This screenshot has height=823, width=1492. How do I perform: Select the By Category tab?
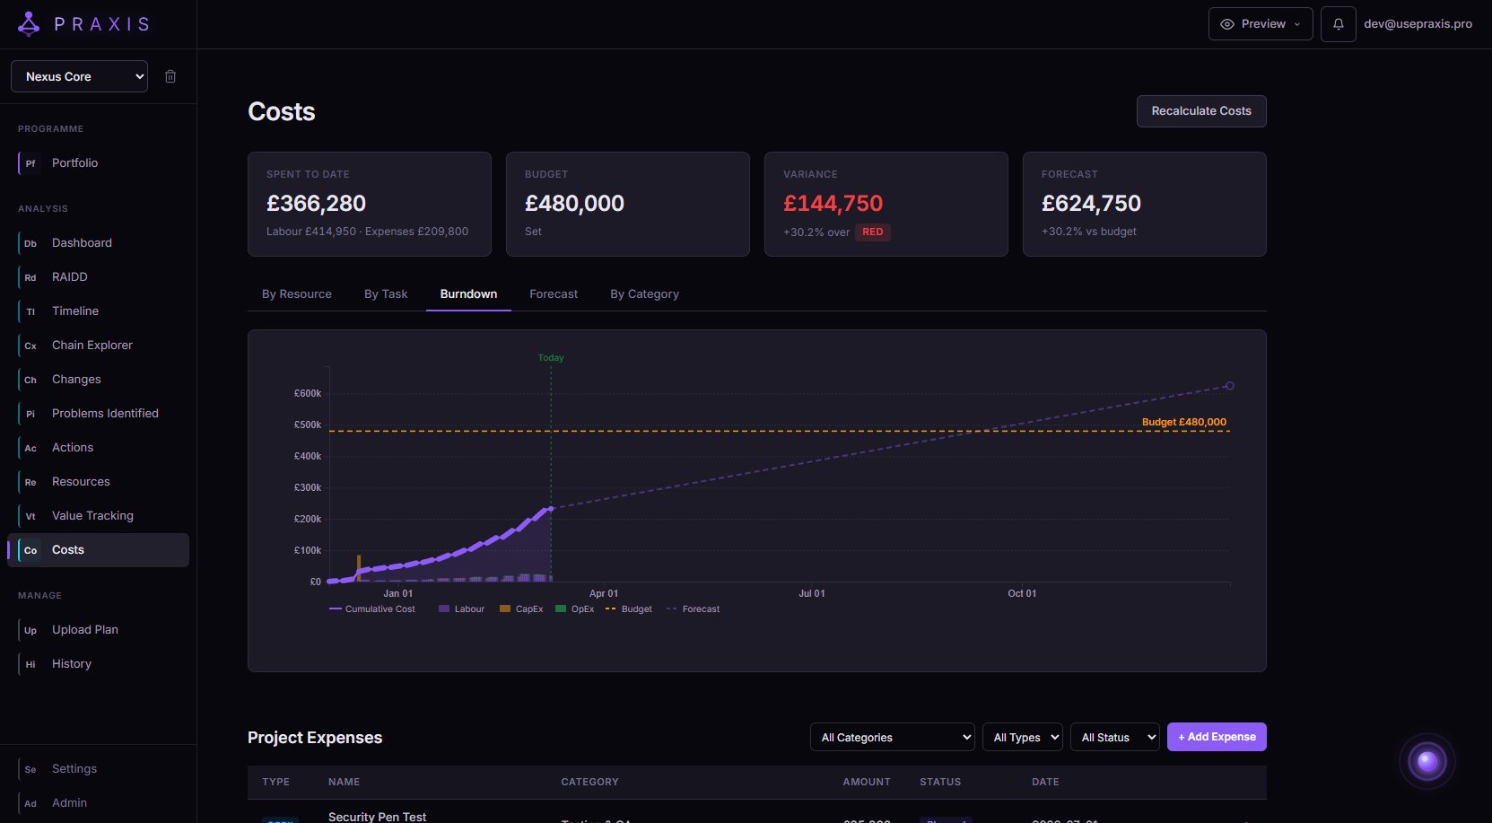pyautogui.click(x=644, y=294)
